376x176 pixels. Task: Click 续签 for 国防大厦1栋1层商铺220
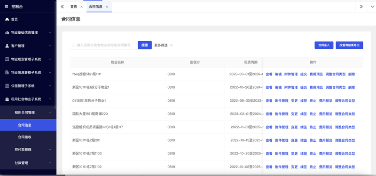pyautogui.click(x=304, y=114)
